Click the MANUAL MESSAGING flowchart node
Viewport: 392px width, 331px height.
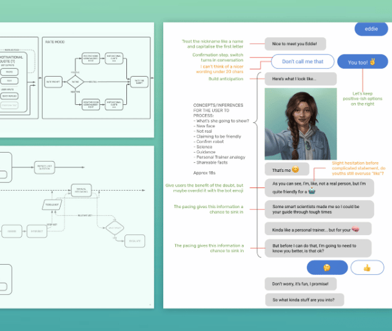coord(81,191)
